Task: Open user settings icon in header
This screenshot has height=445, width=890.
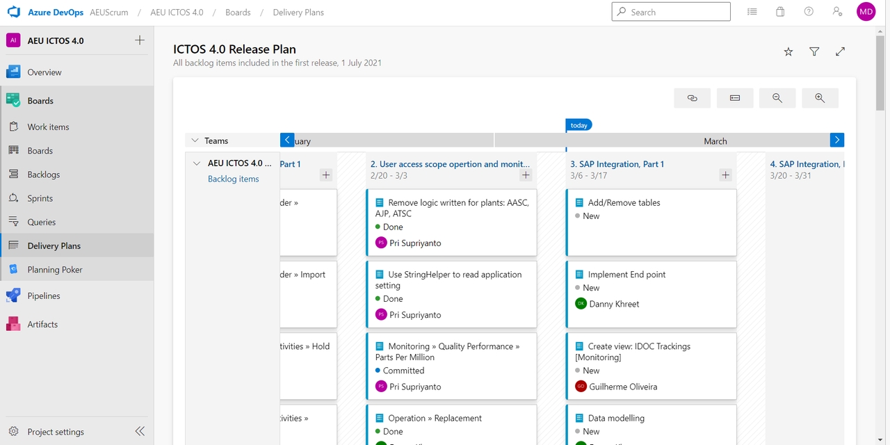Action: point(837,12)
